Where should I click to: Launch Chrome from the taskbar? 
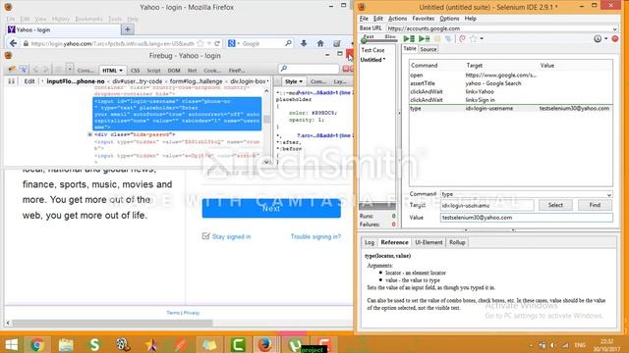pos(37,344)
